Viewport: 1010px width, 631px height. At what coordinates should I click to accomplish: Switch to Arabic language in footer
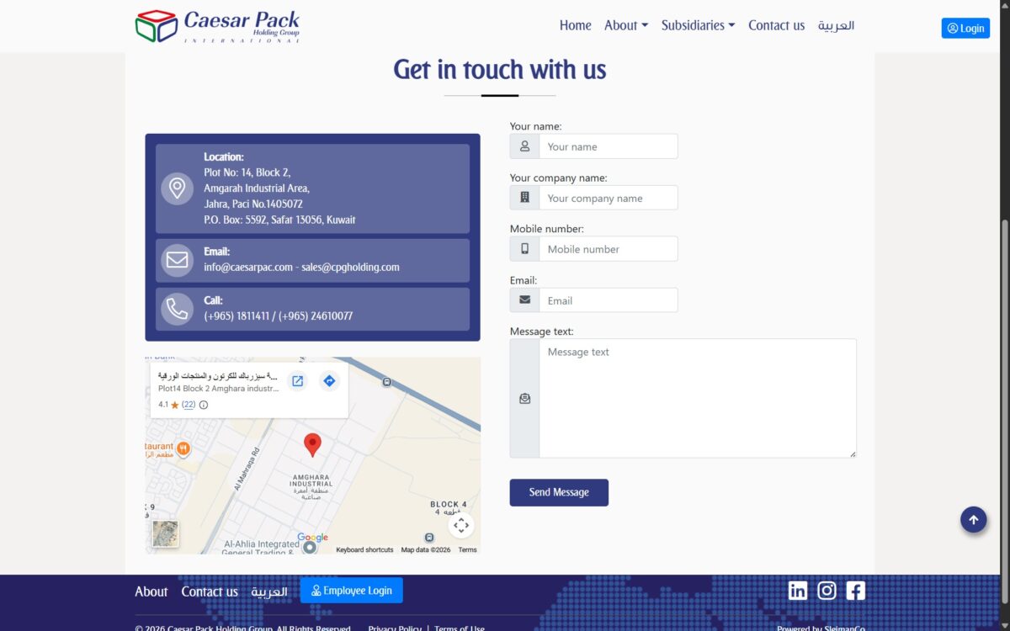(x=269, y=591)
